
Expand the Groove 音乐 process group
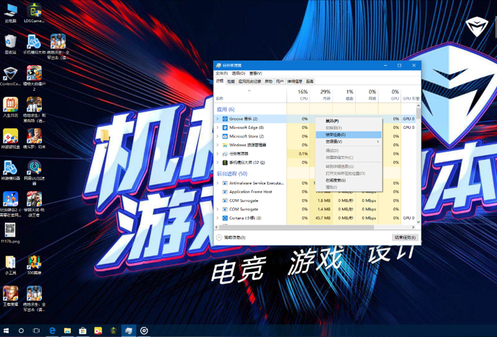point(218,119)
